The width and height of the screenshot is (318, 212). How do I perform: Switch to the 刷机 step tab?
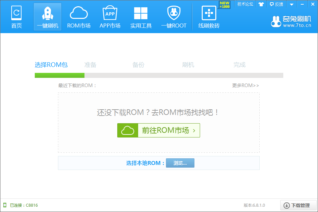(x=188, y=65)
